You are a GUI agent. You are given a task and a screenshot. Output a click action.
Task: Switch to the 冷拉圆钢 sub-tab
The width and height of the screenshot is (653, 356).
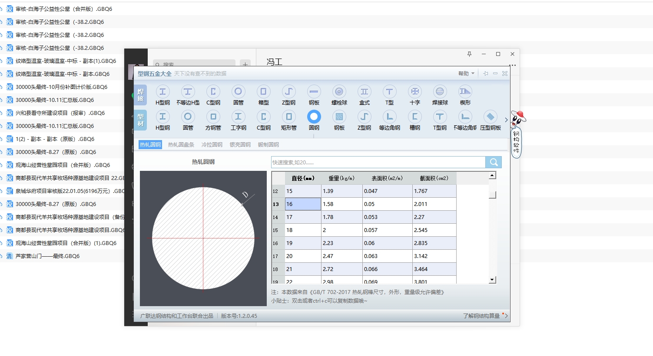pos(212,144)
